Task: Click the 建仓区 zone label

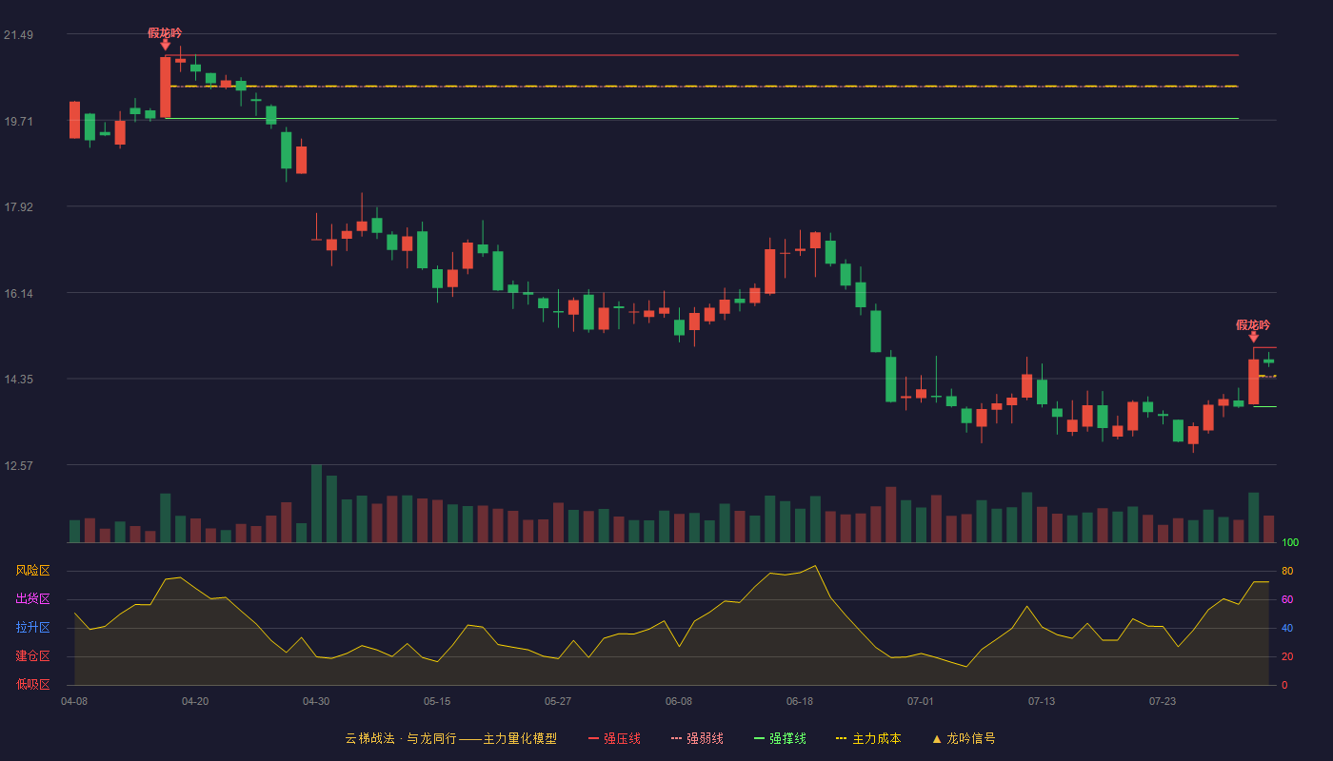Action: click(32, 656)
